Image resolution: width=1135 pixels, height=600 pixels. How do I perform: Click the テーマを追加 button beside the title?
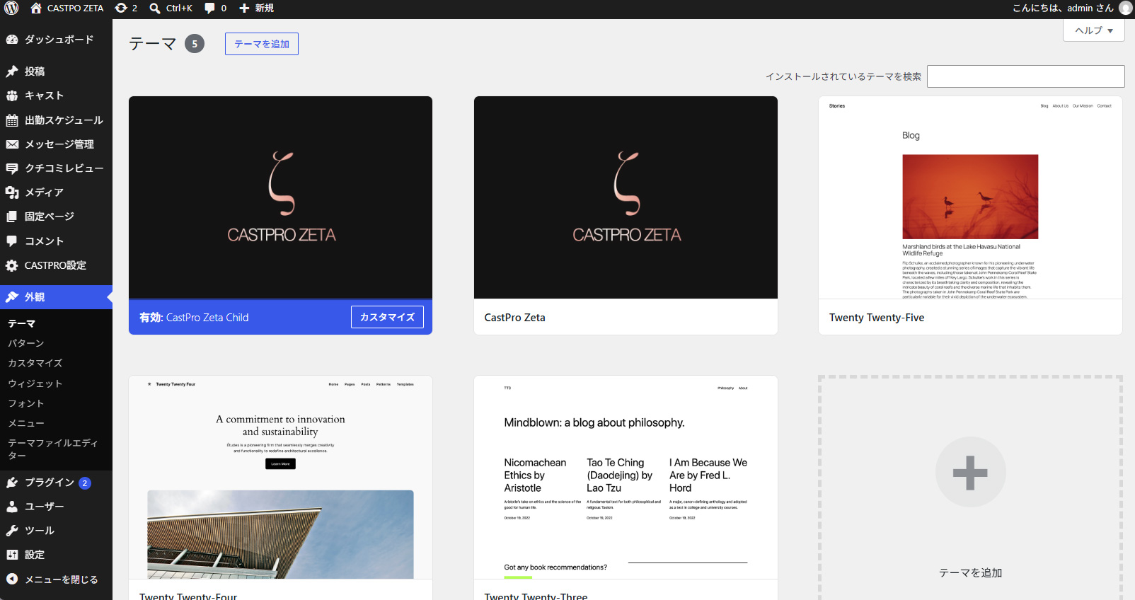(x=262, y=44)
